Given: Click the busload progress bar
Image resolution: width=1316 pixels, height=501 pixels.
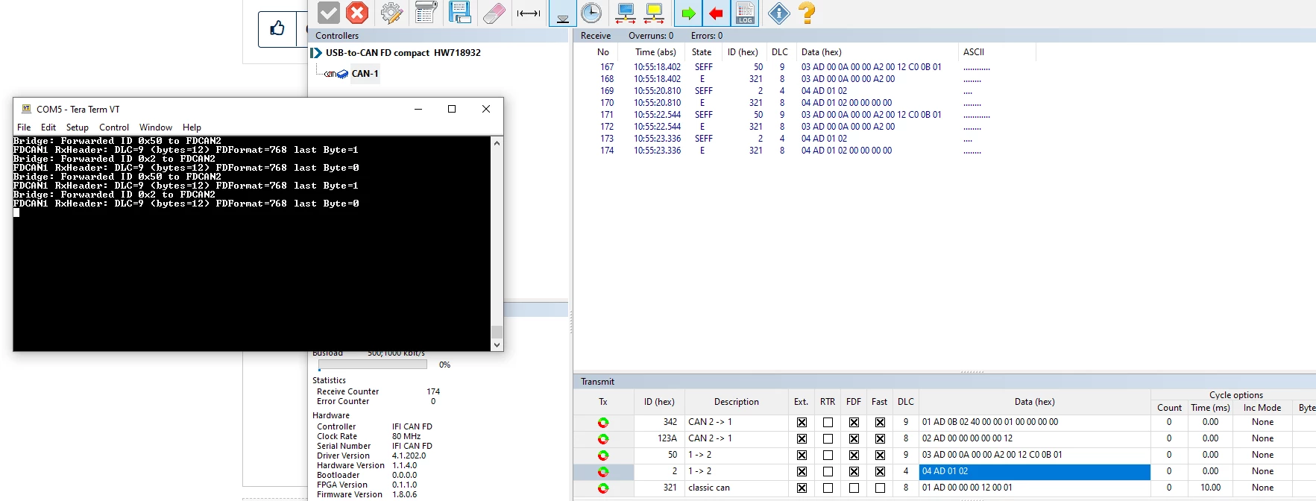Looking at the screenshot, I should 373,365.
